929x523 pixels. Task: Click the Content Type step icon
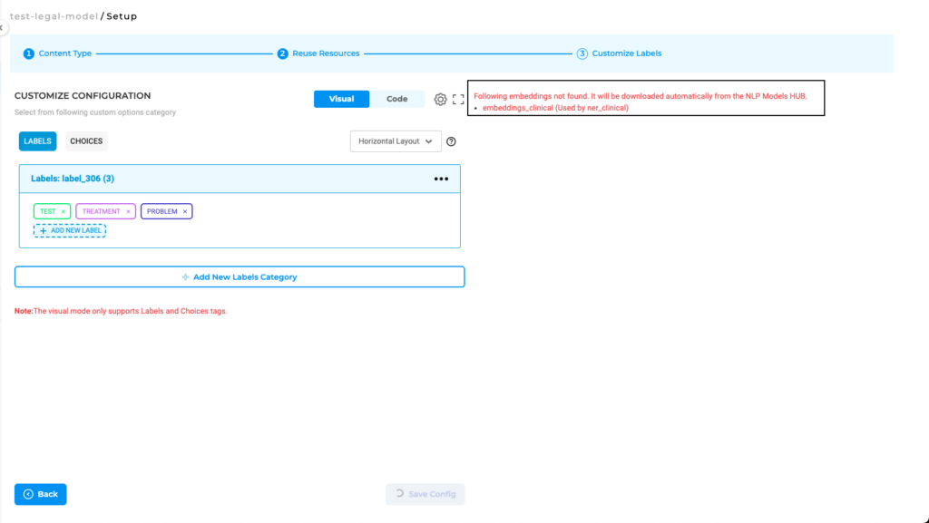click(26, 53)
